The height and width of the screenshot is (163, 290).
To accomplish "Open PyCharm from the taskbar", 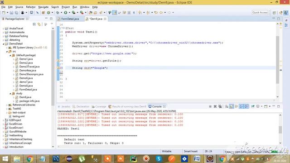I will (133, 159).
